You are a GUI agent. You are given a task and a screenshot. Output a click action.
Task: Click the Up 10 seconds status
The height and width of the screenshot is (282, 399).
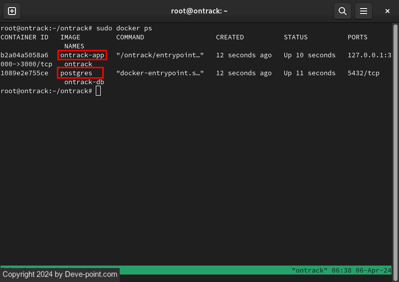click(x=309, y=55)
